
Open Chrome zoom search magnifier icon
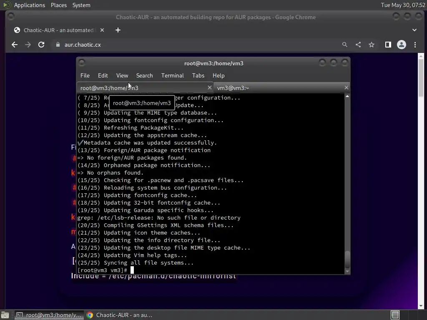[345, 45]
